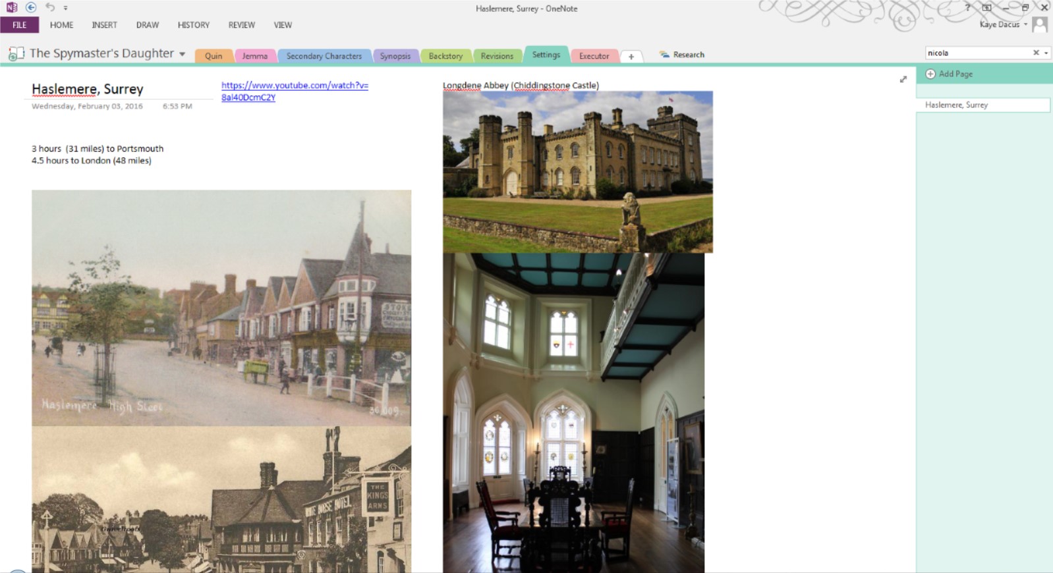
Task: Customize Quick Access Toolbar dropdown
Action: pos(65,8)
